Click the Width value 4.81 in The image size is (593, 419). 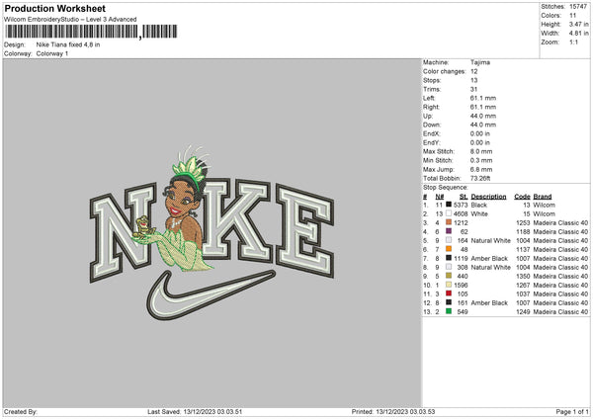[579, 34]
